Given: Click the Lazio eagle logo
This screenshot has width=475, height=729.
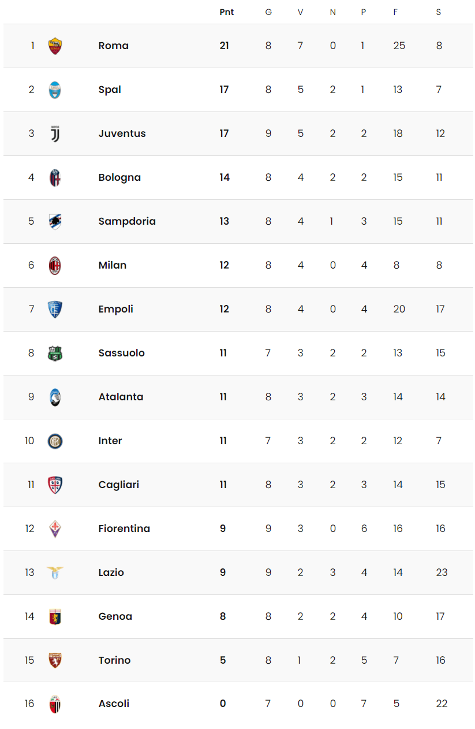Looking at the screenshot, I should pos(55,572).
